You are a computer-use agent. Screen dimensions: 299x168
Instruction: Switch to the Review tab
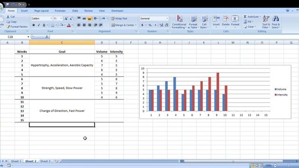pyautogui.click(x=88, y=11)
